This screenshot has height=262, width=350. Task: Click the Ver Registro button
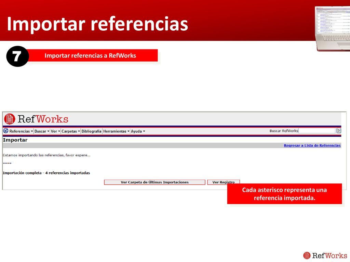click(224, 182)
